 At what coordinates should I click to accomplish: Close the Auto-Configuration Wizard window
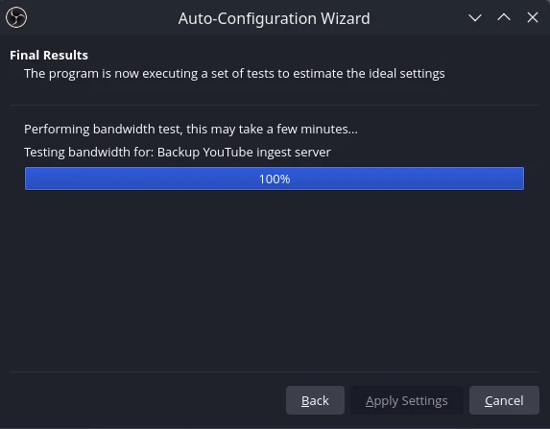[x=533, y=17]
